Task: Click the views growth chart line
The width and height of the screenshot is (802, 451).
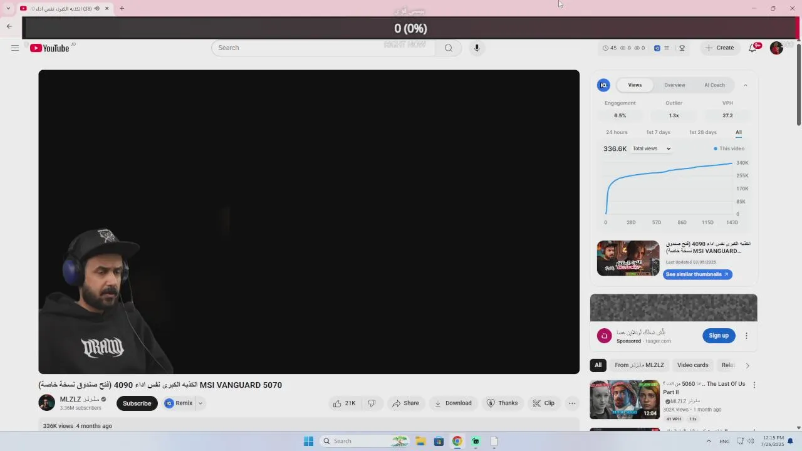Action: pos(669,188)
